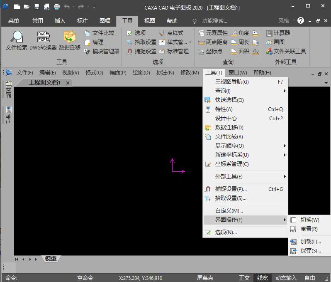This screenshot has height=282, width=331.
Task: Click the open file icon in the title bar
Action: 27,7
